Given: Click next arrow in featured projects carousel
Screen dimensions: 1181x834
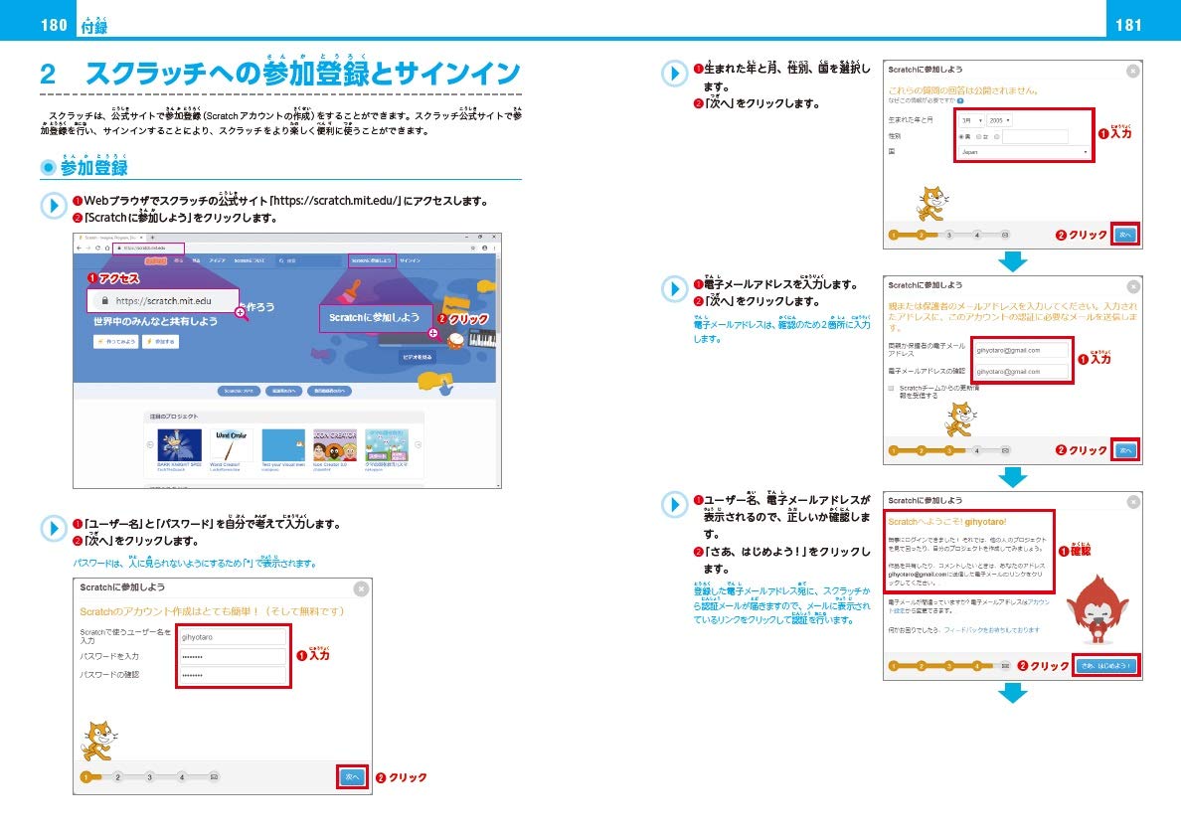Looking at the screenshot, I should 419,444.
